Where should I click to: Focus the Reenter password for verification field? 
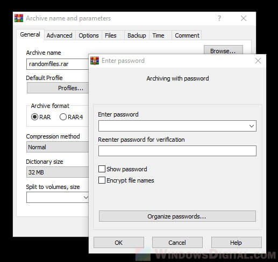(177, 151)
